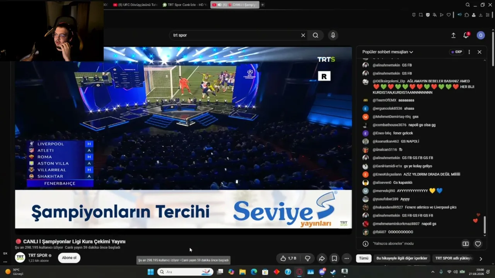Click the send/flow arrow icon in toolbar
Image resolution: width=495 pixels, height=278 pixels.
coord(442,15)
